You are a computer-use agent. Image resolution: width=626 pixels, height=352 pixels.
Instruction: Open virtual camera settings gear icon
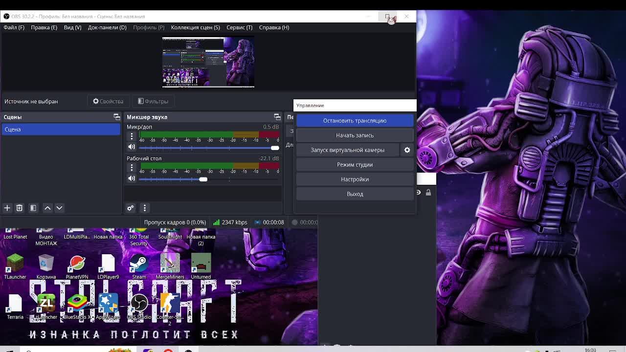[407, 150]
